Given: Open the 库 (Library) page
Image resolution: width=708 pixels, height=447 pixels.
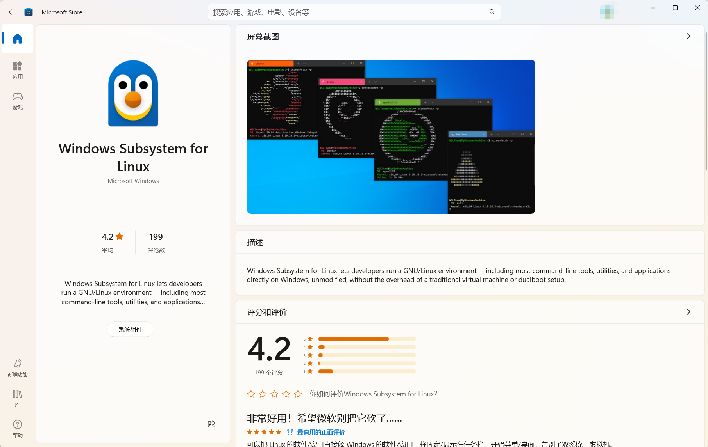Looking at the screenshot, I should click(x=18, y=398).
